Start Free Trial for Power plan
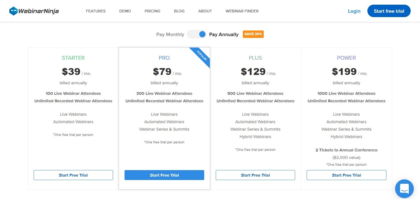 [x=347, y=175]
